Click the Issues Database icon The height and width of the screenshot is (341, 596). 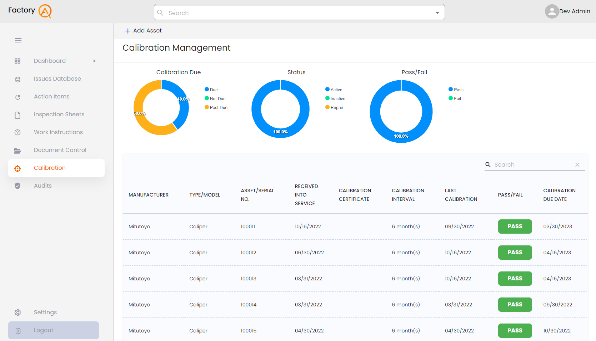(17, 79)
